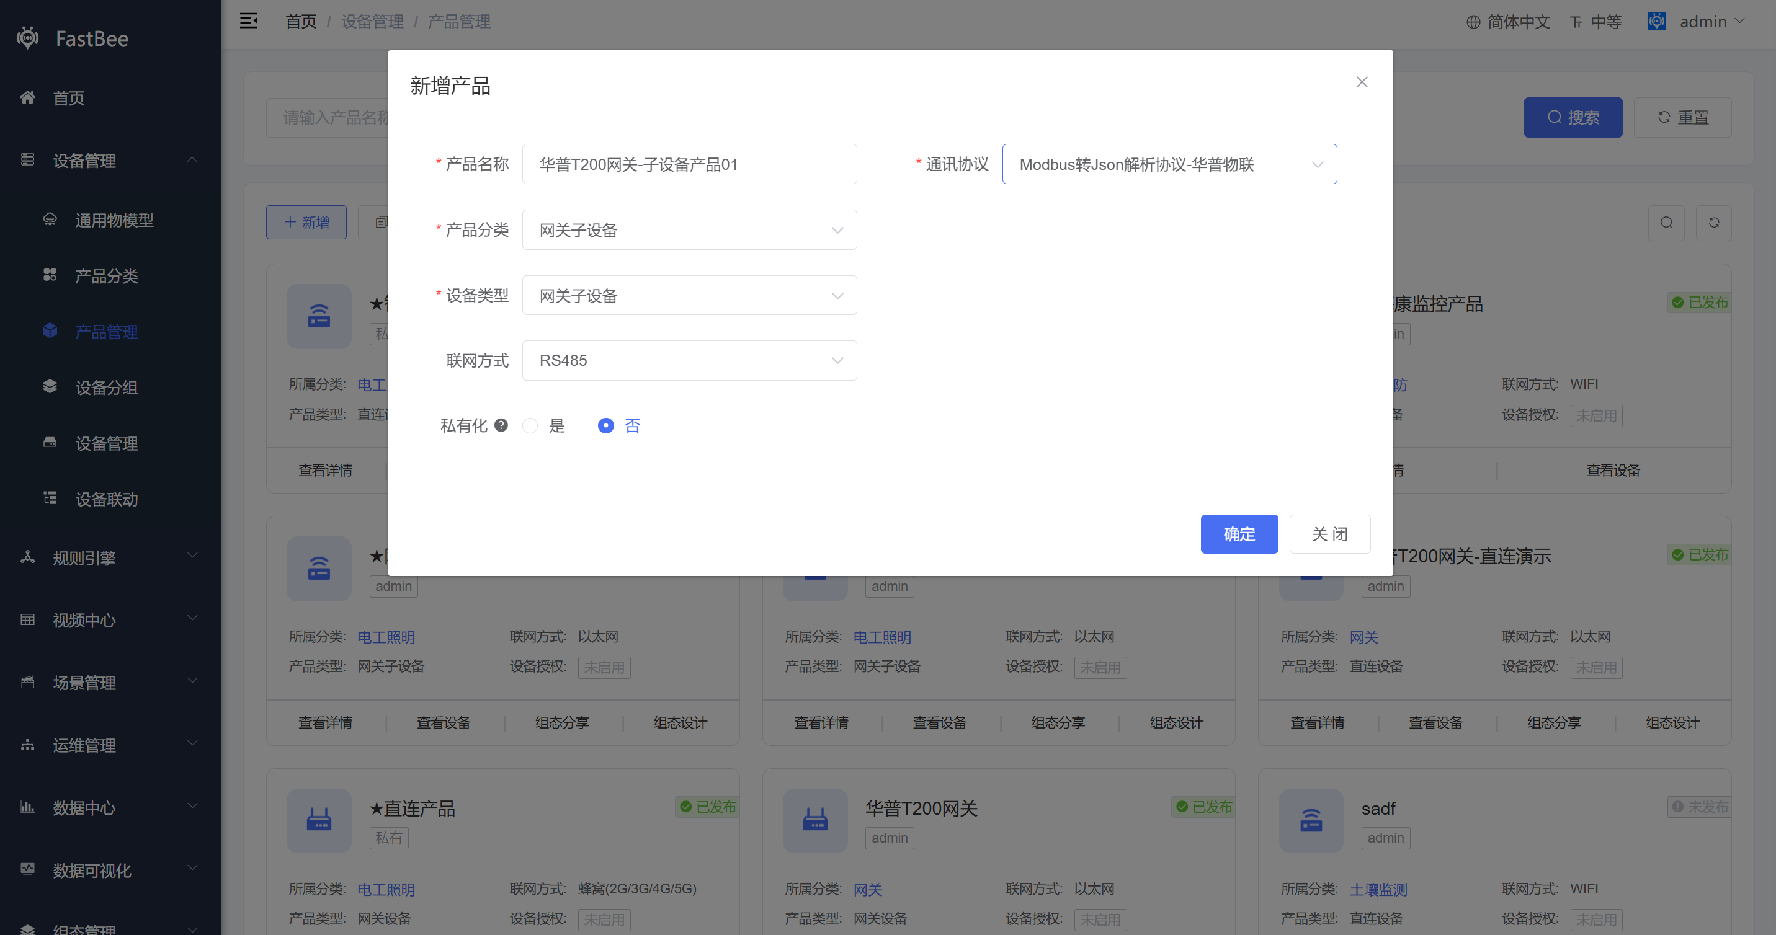The image size is (1776, 935).
Task: Click the 产品分类 grid icon
Action: (50, 275)
